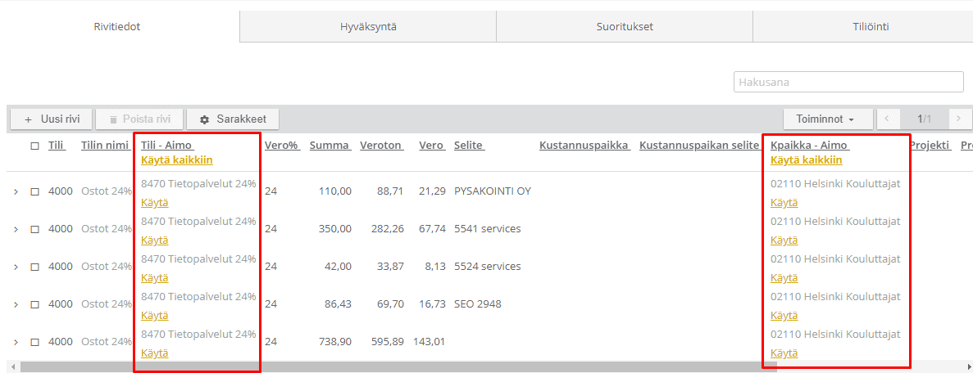Expand the 5541 services row
This screenshot has height=373, width=973.
point(16,230)
